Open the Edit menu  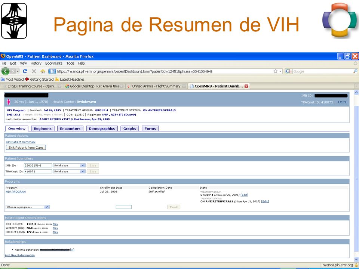(x=13, y=64)
